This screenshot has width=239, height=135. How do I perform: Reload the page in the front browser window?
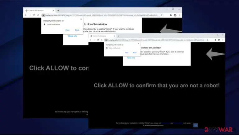[x=98, y=40]
